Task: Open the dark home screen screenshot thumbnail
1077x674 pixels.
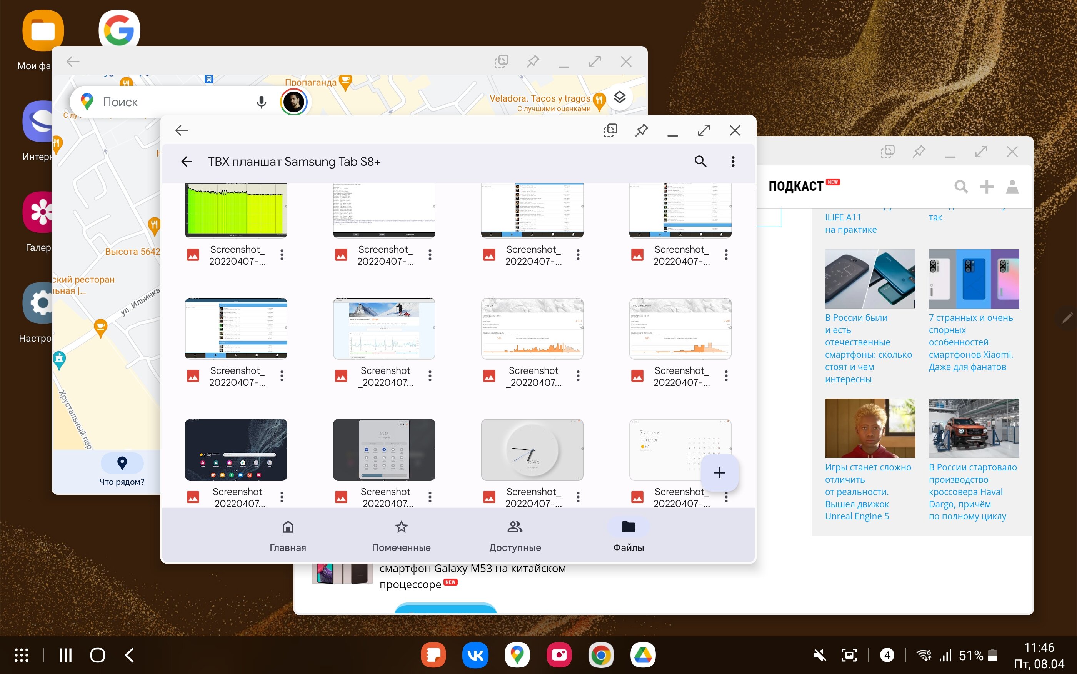Action: (x=236, y=449)
